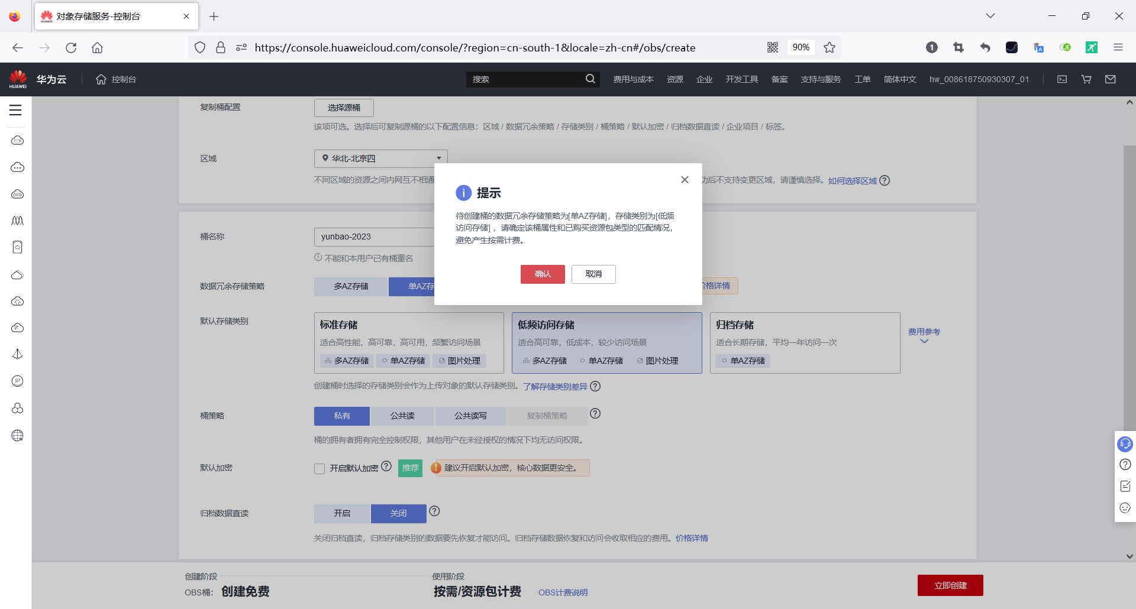
Task: Open the 工单 menu
Action: tap(862, 79)
